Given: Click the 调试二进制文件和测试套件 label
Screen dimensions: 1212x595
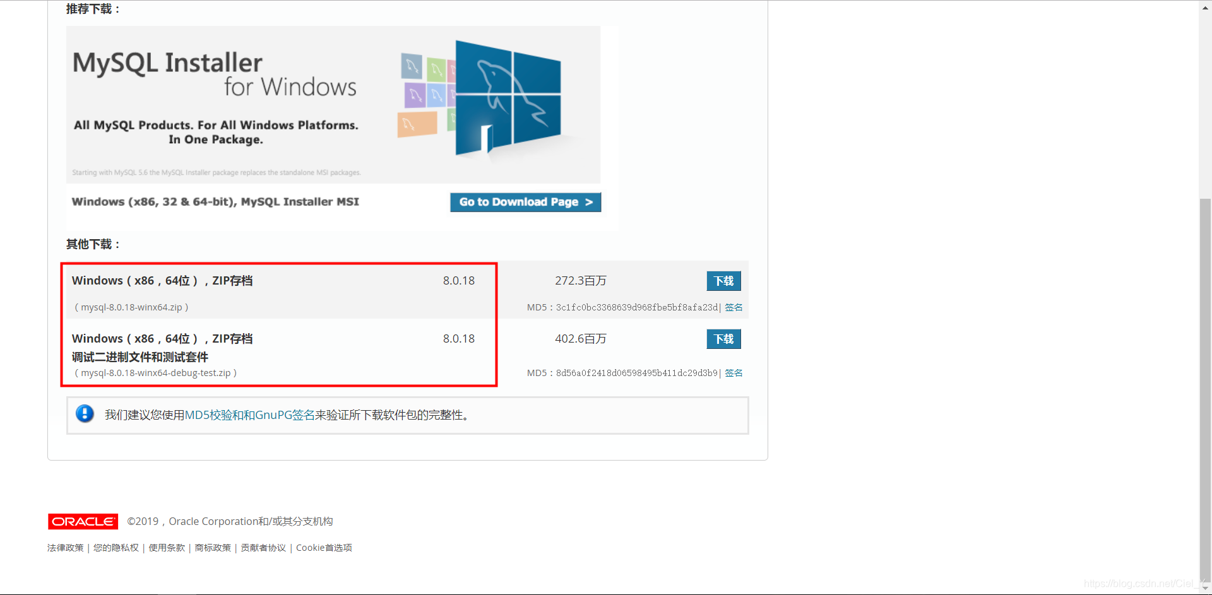Looking at the screenshot, I should point(140,357).
